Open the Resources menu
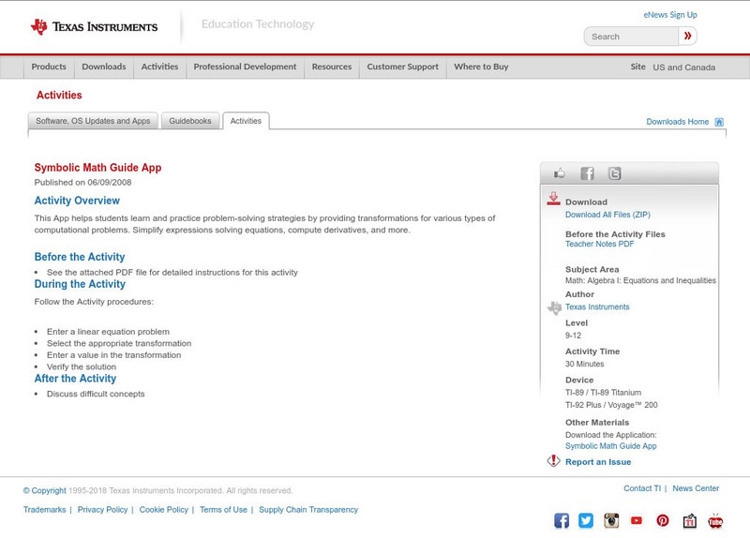The width and height of the screenshot is (750, 538). [x=332, y=67]
